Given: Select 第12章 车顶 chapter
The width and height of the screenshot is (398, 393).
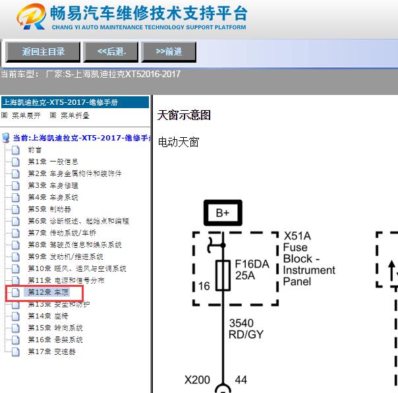Looking at the screenshot, I should (48, 292).
